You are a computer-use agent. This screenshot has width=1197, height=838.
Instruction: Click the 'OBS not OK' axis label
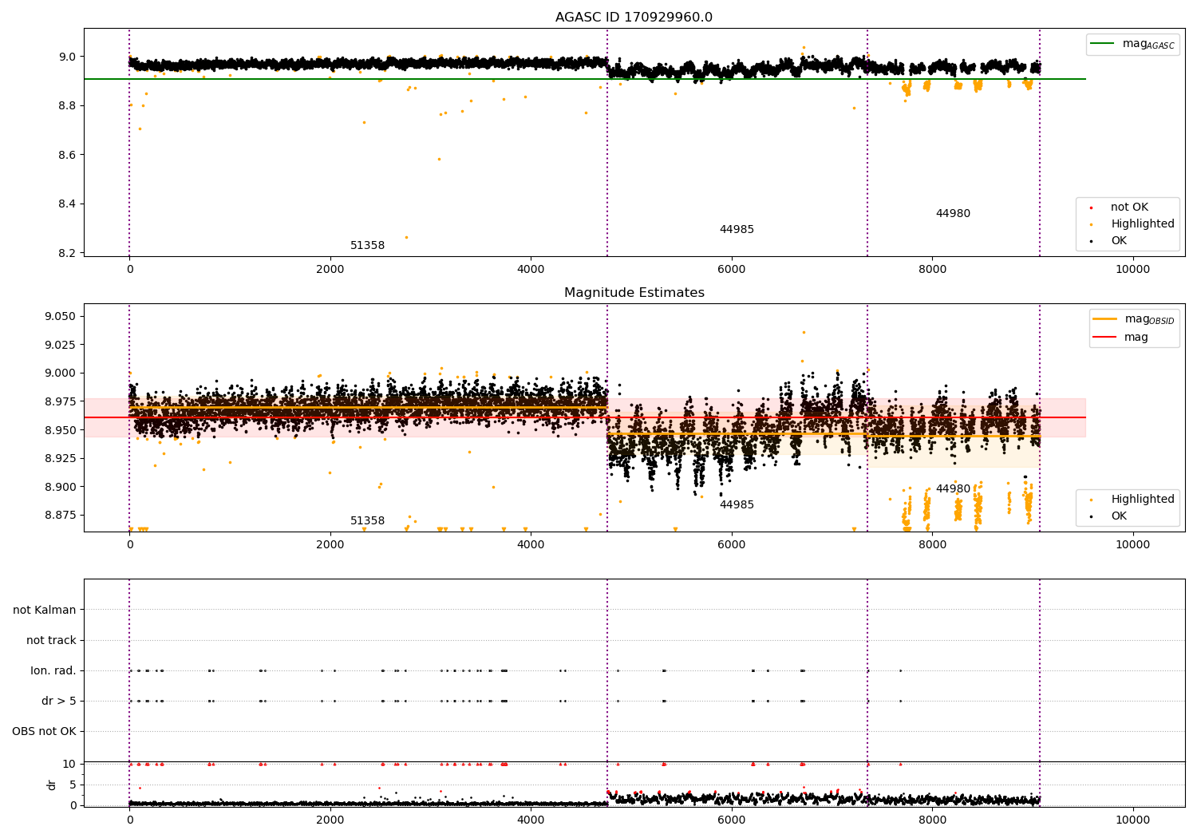44,732
